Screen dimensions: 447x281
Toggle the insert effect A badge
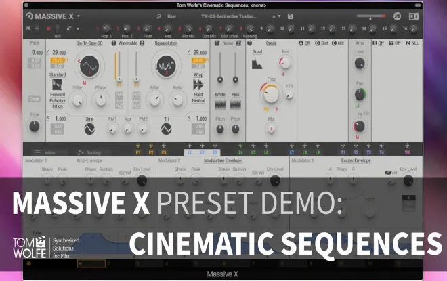(301, 43)
